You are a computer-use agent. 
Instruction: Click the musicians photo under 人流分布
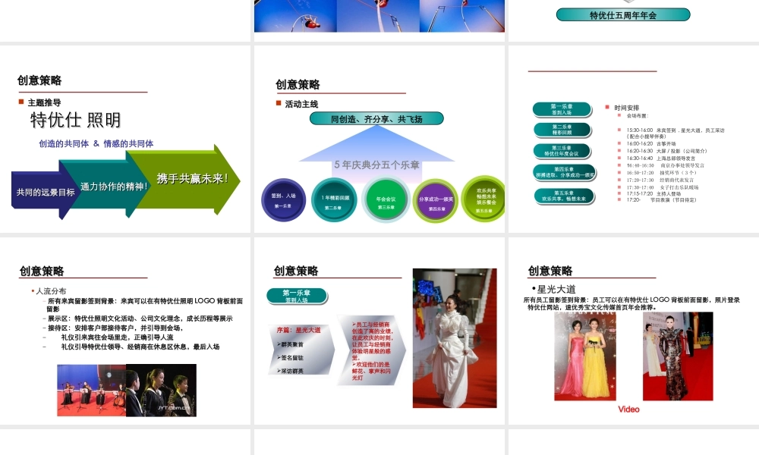[x=127, y=391]
